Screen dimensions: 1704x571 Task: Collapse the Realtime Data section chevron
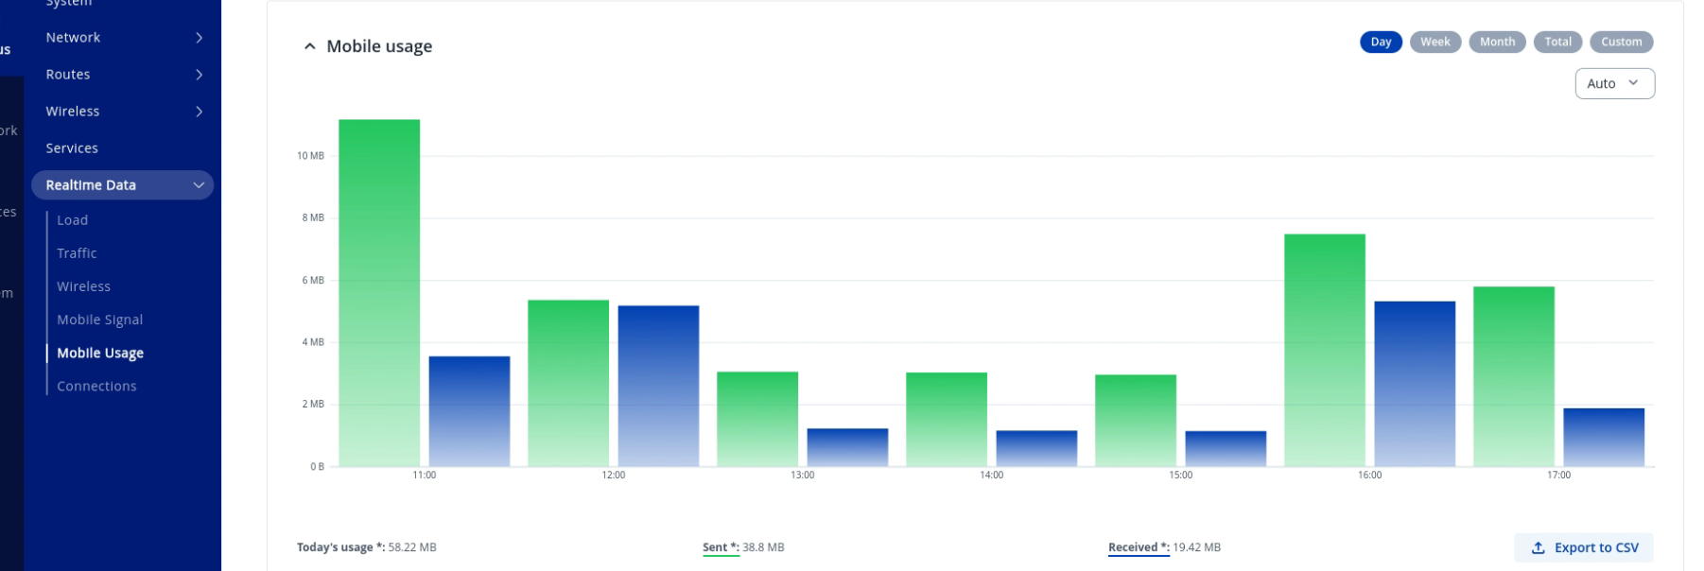tap(199, 185)
